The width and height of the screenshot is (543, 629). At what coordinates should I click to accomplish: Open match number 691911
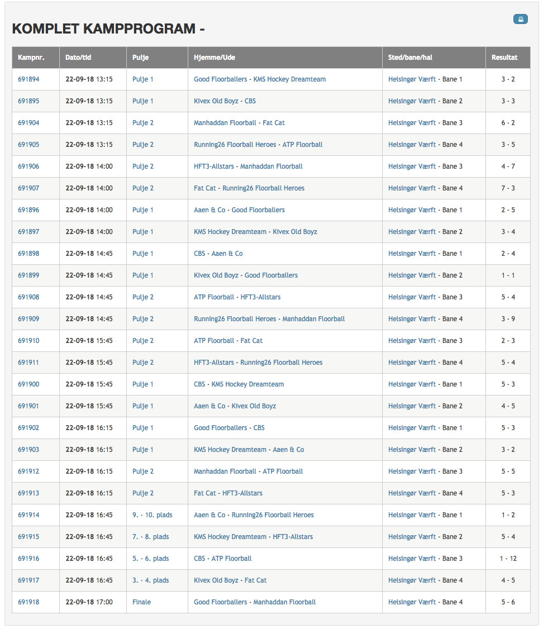click(x=28, y=363)
